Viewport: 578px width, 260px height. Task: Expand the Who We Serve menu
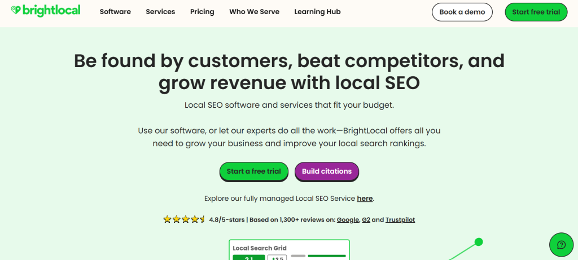(x=254, y=12)
